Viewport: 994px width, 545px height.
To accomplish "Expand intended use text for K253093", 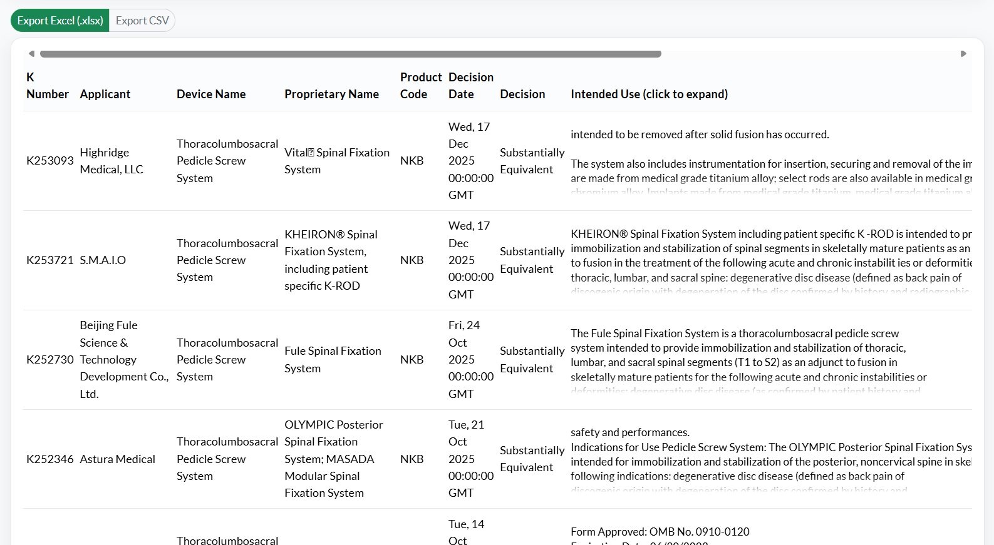I will 771,161.
